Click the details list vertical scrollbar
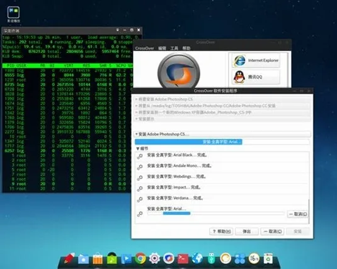The image size is (337, 269). (x=309, y=211)
